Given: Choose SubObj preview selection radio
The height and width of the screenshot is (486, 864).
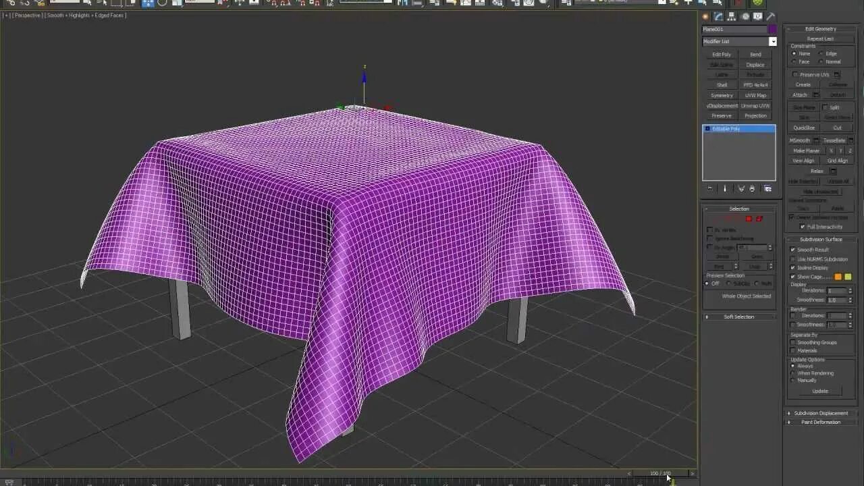Looking at the screenshot, I should tap(729, 283).
